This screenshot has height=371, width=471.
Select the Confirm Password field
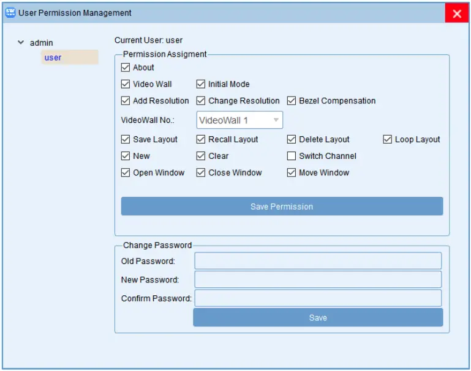pos(318,298)
